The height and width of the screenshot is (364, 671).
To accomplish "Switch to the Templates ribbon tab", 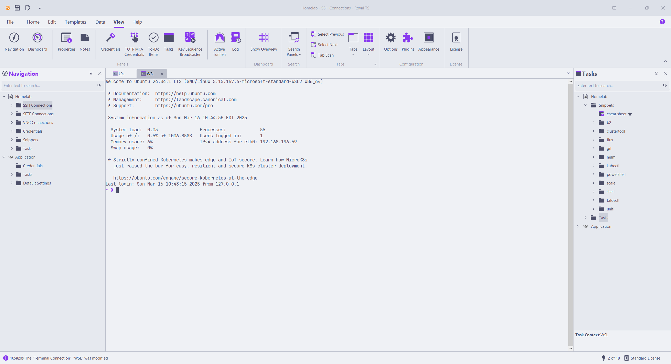I will tap(75, 22).
